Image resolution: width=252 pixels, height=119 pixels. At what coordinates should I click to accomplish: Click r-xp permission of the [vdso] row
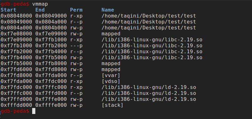click(x=76, y=81)
